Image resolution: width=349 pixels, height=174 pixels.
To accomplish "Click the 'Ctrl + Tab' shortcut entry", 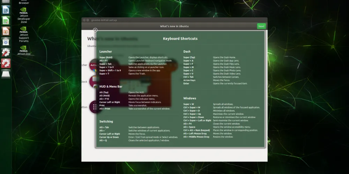I will [x=188, y=77].
